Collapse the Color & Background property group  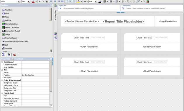pyautogui.click(x=2, y=80)
